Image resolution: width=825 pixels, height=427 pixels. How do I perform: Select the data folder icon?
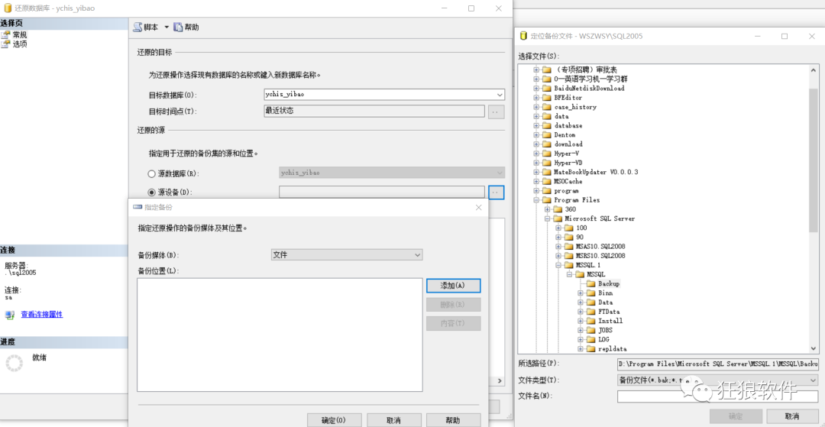(x=547, y=116)
